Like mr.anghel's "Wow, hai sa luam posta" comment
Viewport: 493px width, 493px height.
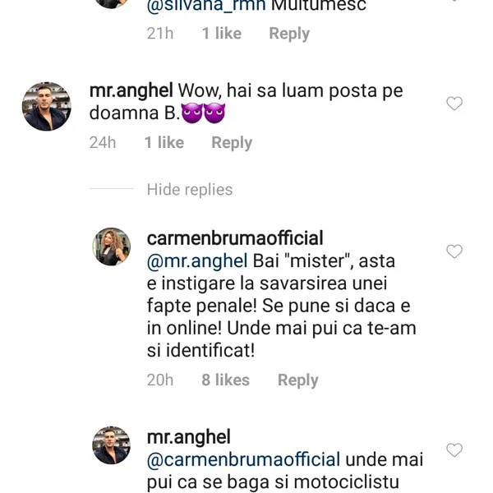(454, 104)
